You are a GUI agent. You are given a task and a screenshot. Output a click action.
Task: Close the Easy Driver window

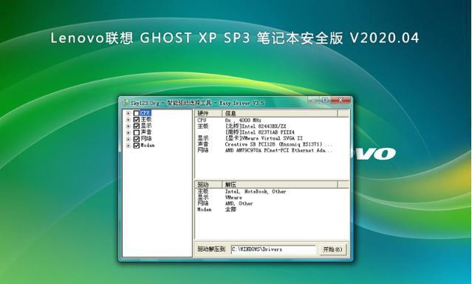[341, 100]
